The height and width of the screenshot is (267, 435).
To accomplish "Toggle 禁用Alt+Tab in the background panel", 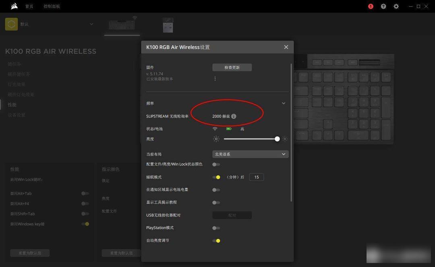I will point(85,194).
